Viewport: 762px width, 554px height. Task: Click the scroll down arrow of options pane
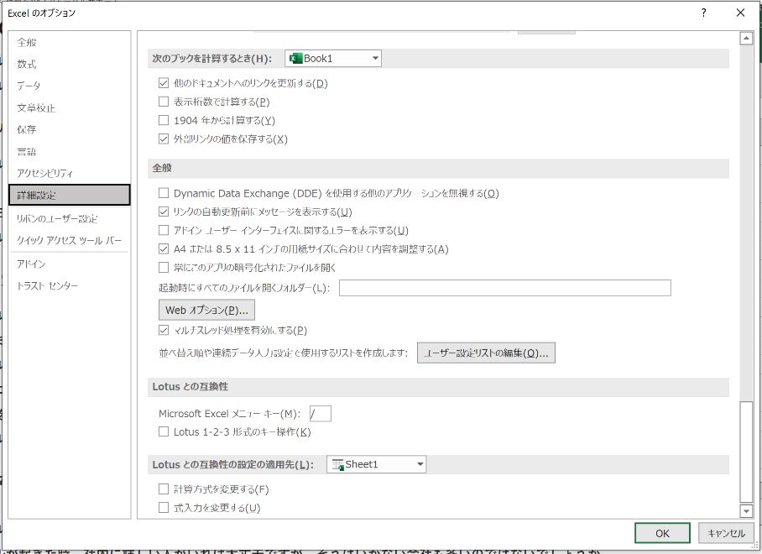click(x=746, y=510)
